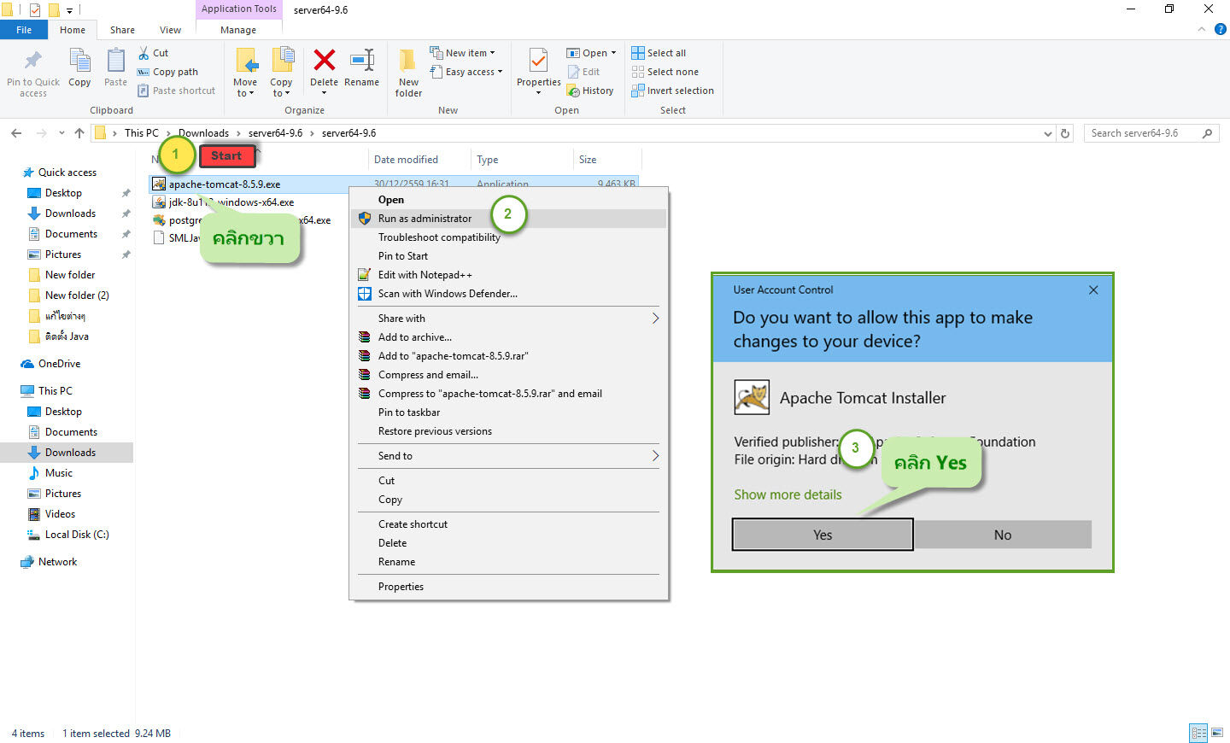The width and height of the screenshot is (1230, 743).
Task: Choose Paste shortcut in the ribbon
Action: point(176,91)
